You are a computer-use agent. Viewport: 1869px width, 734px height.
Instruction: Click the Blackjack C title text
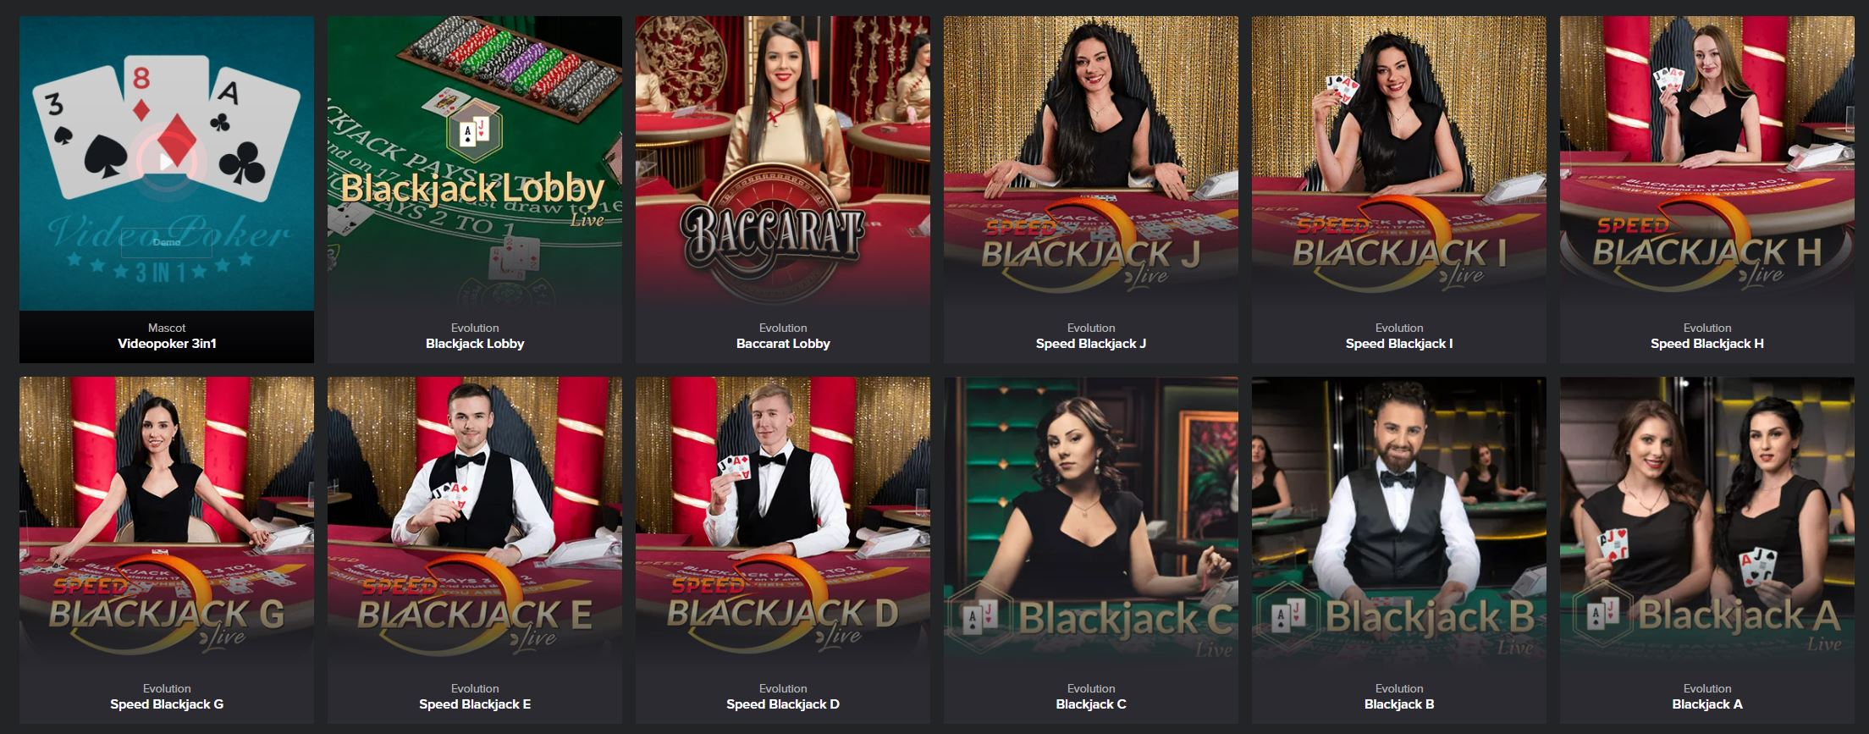click(x=1091, y=704)
